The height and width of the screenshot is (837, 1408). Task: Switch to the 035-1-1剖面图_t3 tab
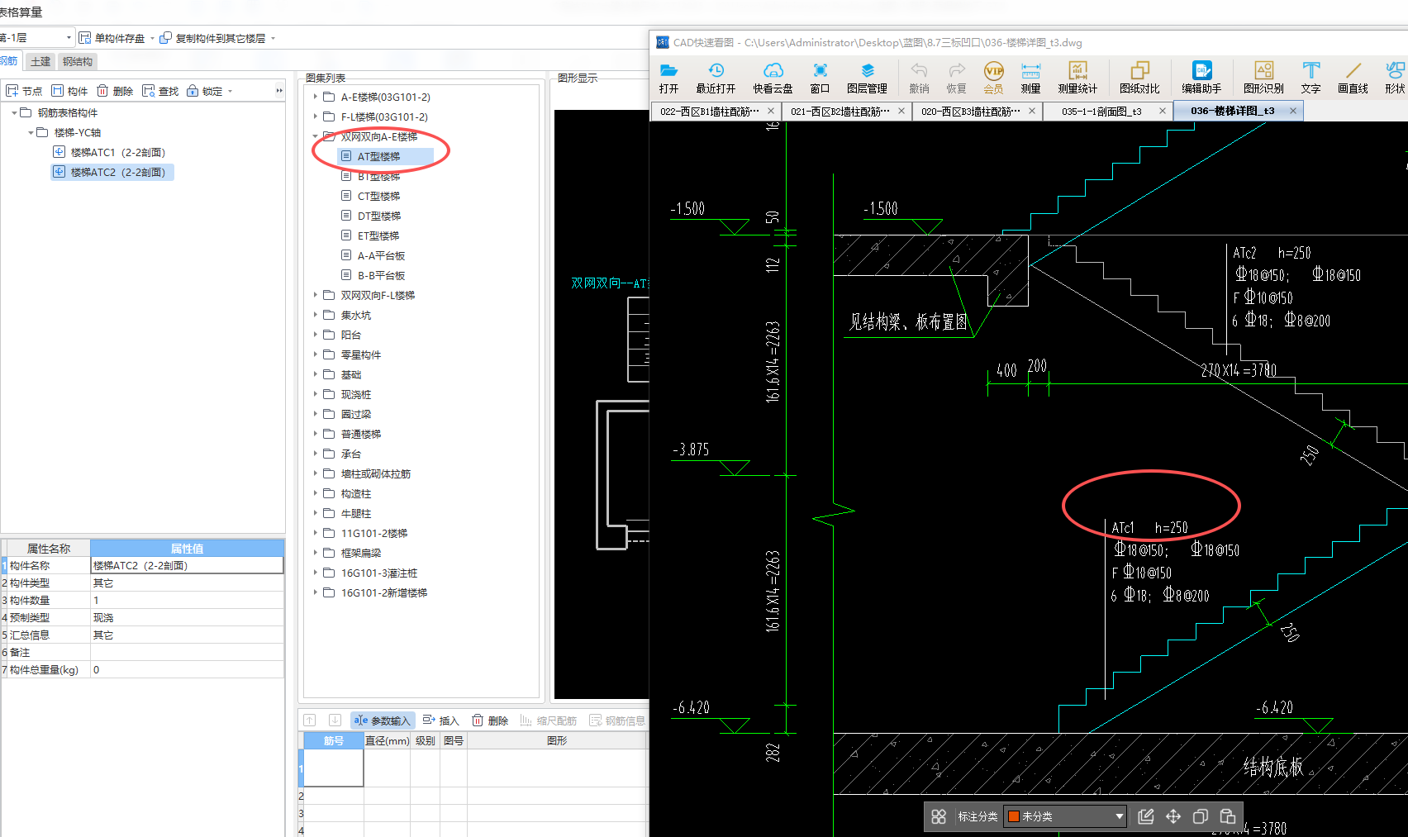click(1101, 111)
